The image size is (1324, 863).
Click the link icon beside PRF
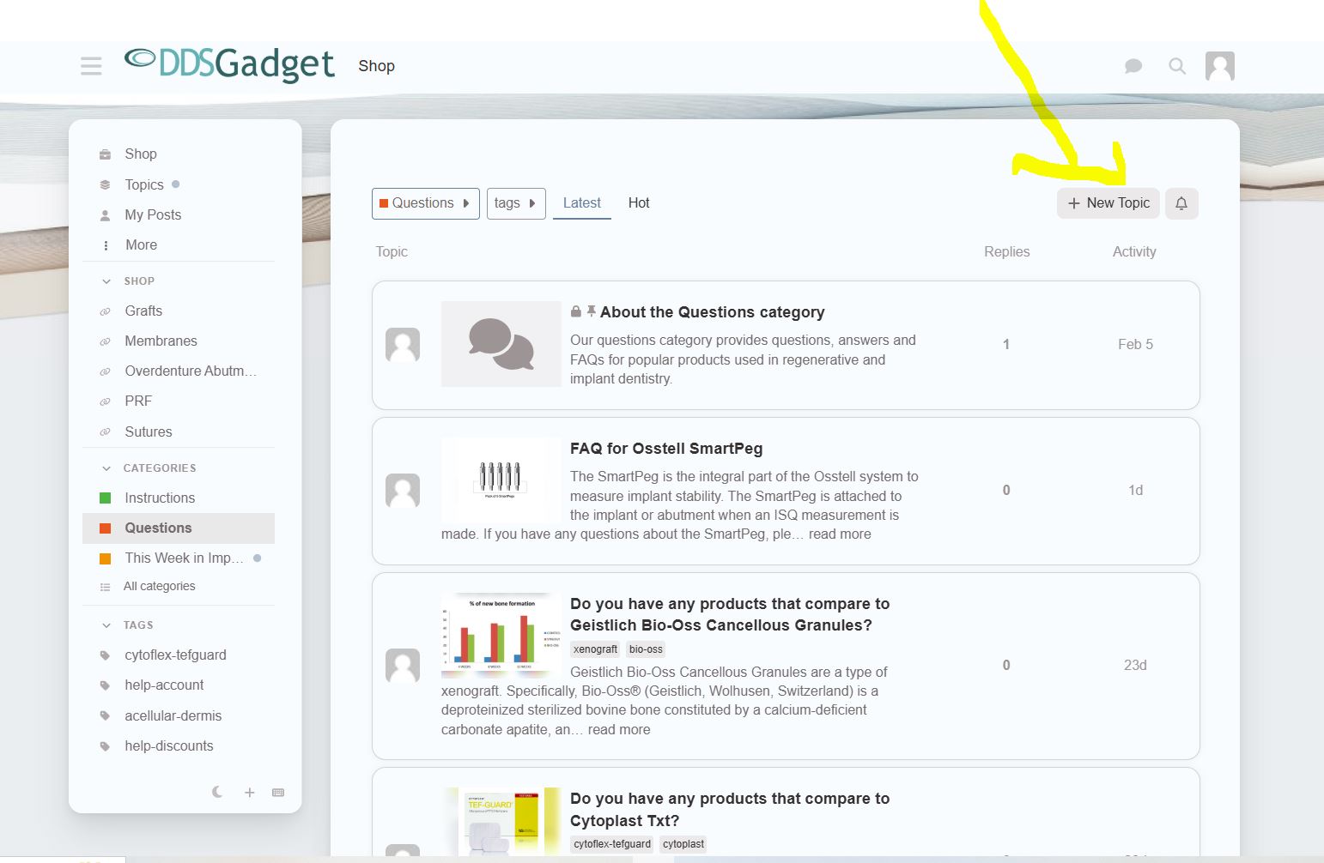pyautogui.click(x=106, y=401)
